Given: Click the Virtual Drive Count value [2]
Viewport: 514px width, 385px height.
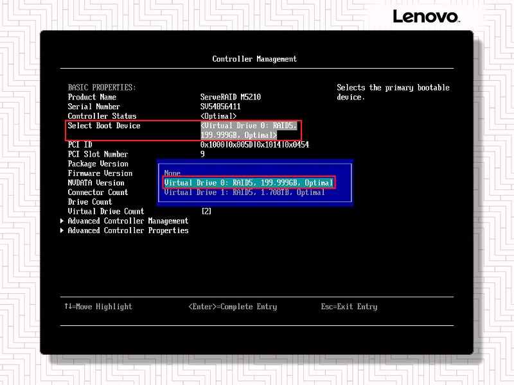Looking at the screenshot, I should coord(206,211).
